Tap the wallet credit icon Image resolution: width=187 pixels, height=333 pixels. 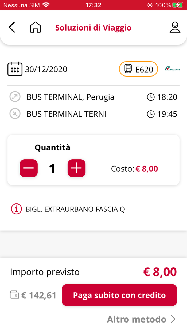tap(14, 295)
